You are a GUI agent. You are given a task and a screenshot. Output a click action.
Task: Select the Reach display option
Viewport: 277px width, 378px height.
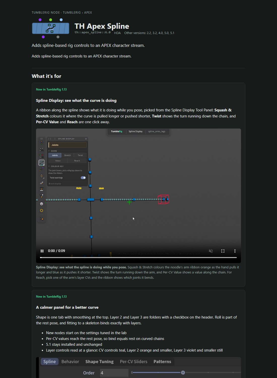pos(77,161)
